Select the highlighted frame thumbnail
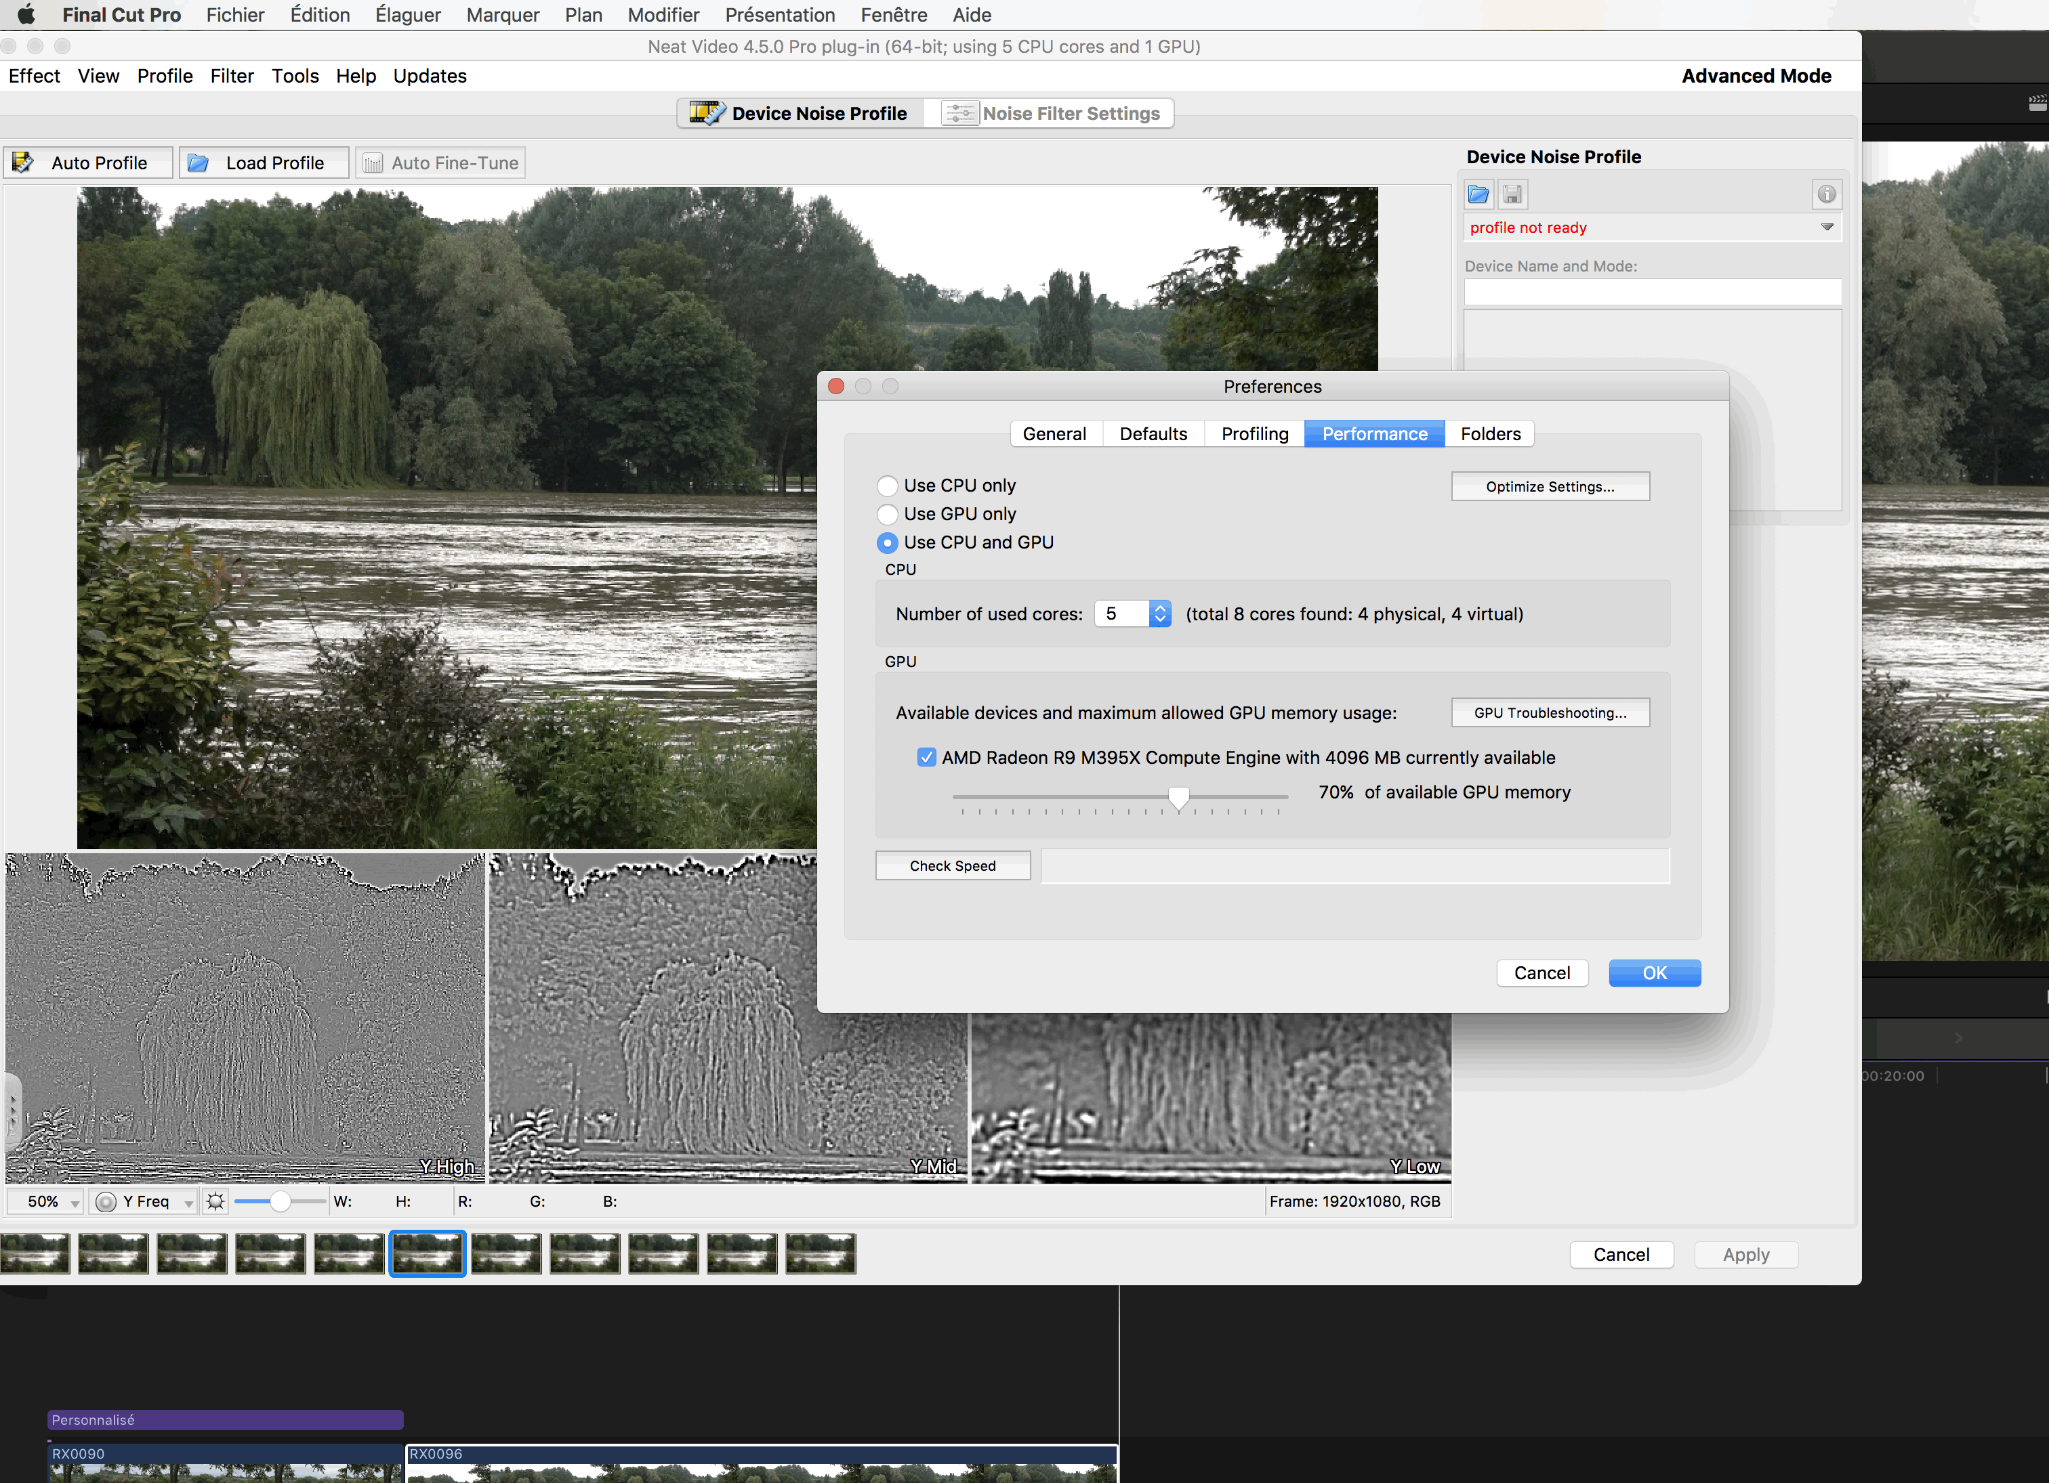The image size is (2049, 1483). 428,1253
